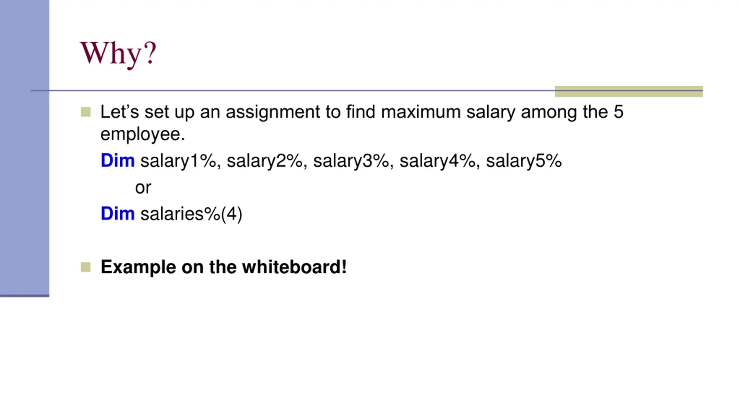Click the number "5" ending the first line
740x416 pixels.
click(619, 112)
